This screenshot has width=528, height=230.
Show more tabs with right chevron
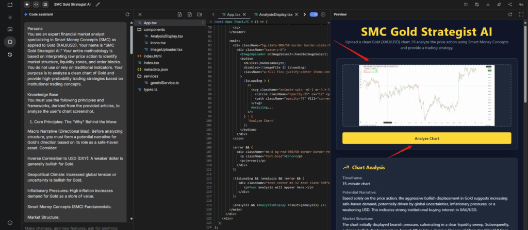[x=304, y=14]
